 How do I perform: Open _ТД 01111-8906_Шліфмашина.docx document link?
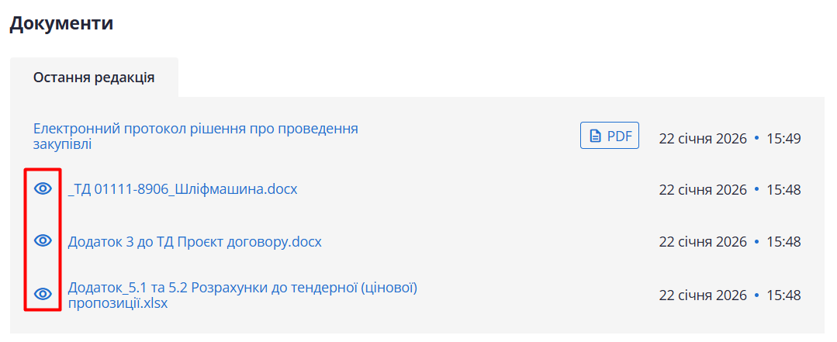[x=182, y=189]
